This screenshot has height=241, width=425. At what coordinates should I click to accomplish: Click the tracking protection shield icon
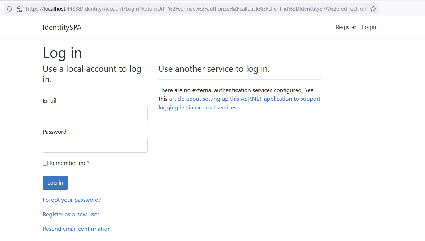coord(9,9)
